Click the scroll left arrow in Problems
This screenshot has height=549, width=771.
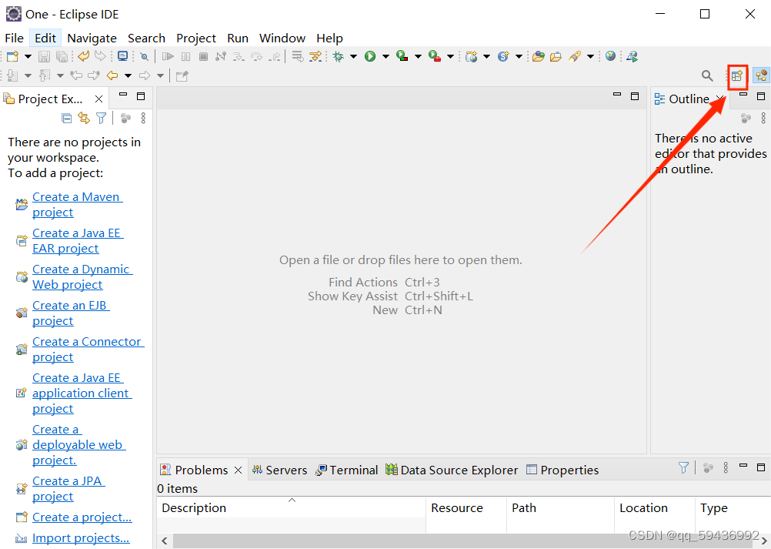[165, 541]
